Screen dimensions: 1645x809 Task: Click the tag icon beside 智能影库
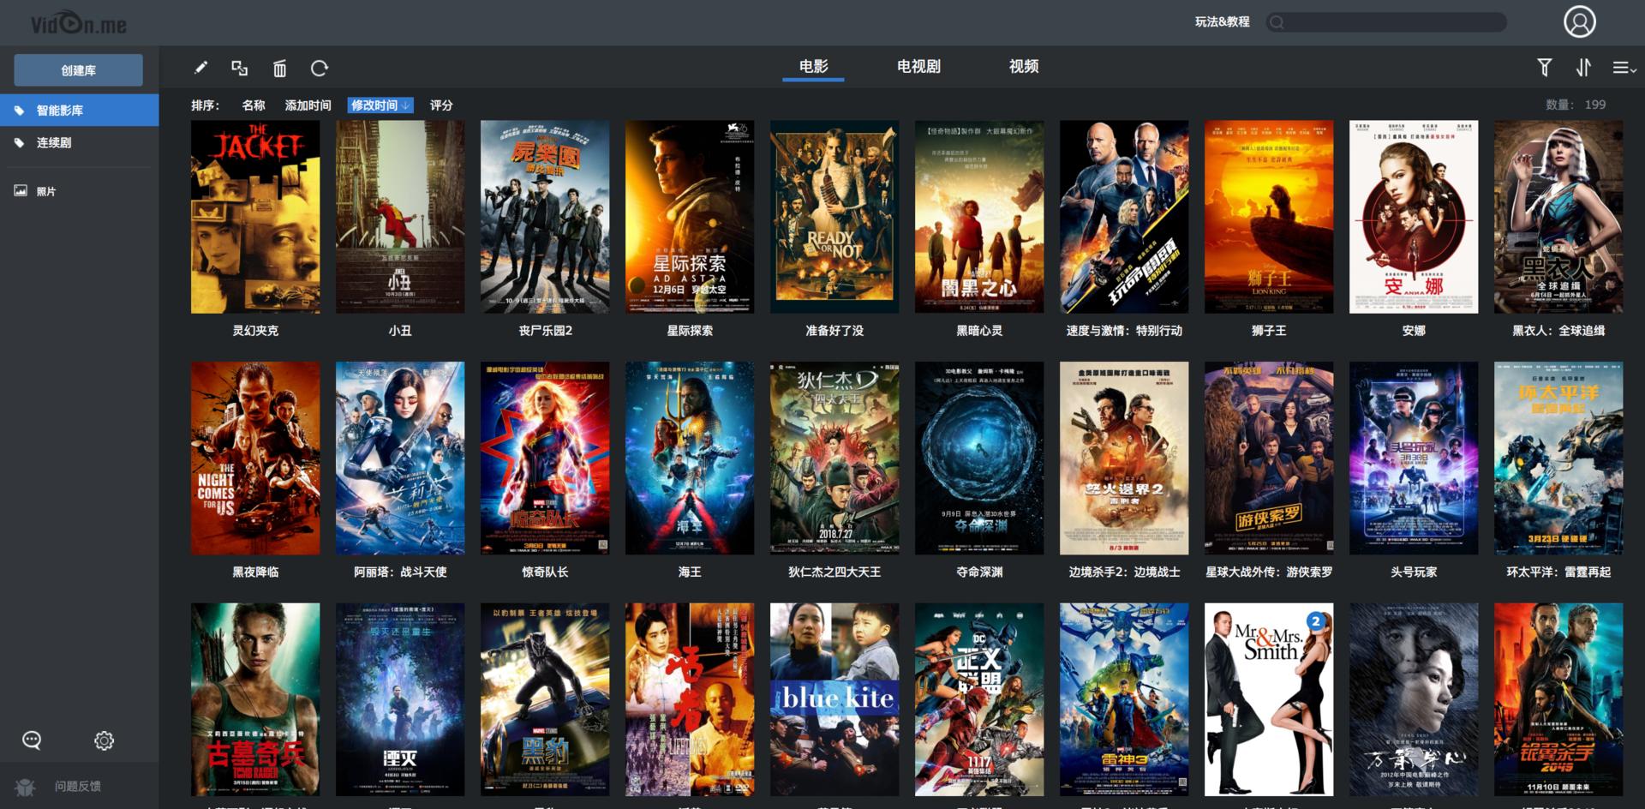pyautogui.click(x=20, y=111)
